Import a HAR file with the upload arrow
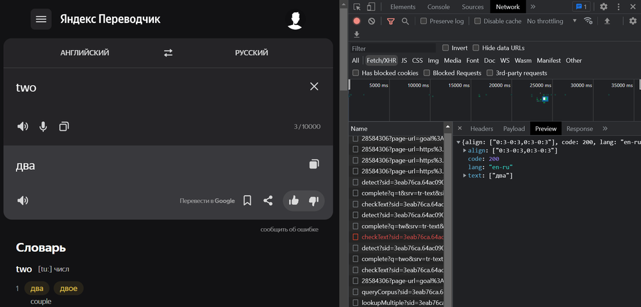This screenshot has height=307, width=641. coord(607,21)
